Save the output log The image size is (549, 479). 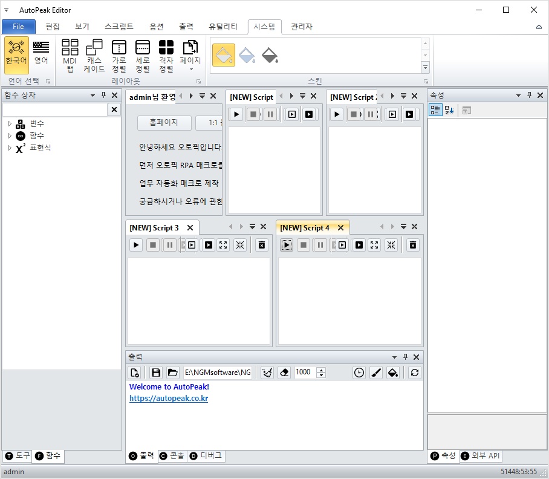[x=156, y=373]
